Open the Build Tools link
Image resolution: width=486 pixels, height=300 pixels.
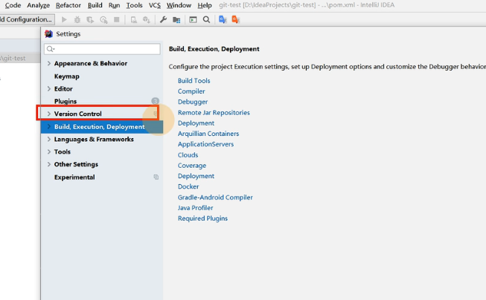(194, 81)
